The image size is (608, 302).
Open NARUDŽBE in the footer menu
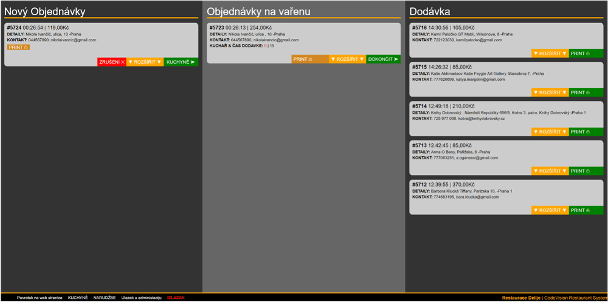point(105,298)
